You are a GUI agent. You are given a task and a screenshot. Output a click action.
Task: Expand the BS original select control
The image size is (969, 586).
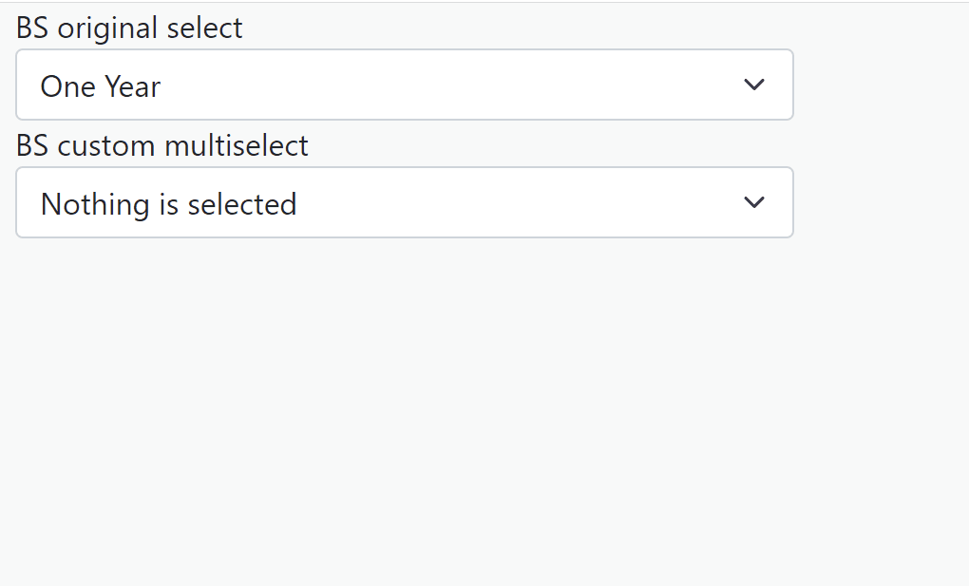click(404, 85)
